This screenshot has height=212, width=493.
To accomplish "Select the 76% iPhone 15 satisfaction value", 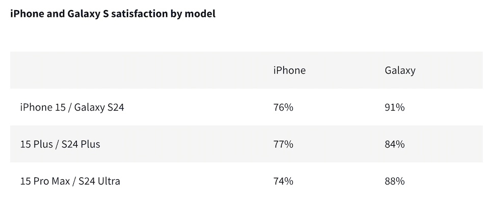I will click(x=283, y=108).
